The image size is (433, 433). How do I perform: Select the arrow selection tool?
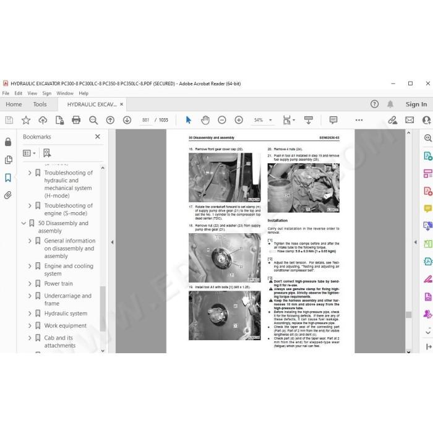(x=188, y=120)
